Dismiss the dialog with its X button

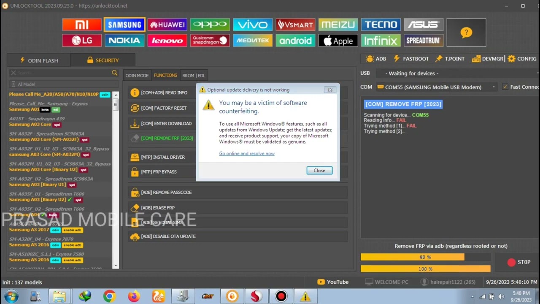tap(330, 90)
